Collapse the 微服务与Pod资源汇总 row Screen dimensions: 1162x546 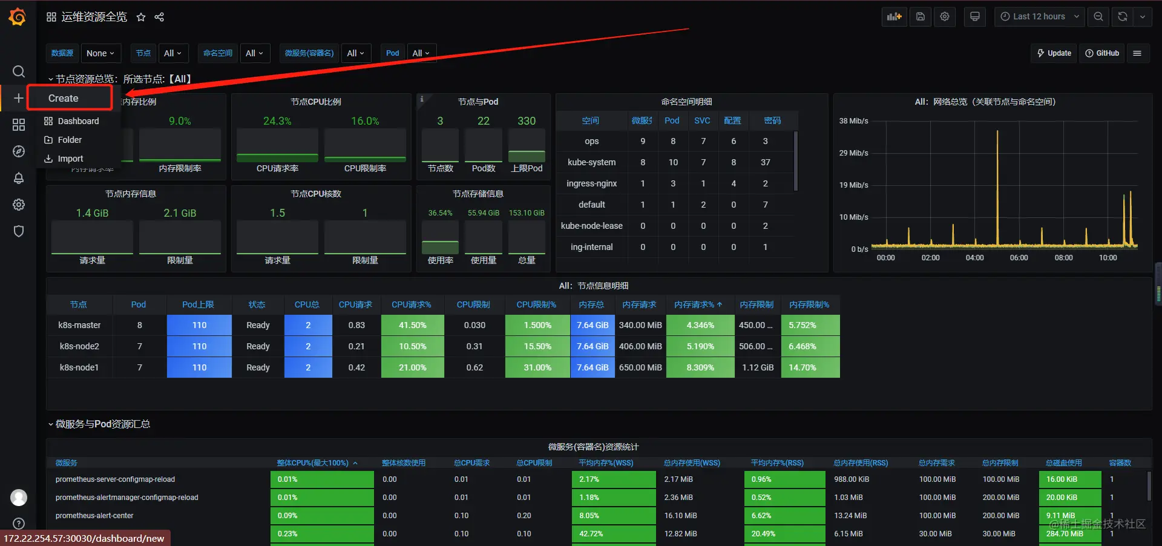tap(99, 424)
